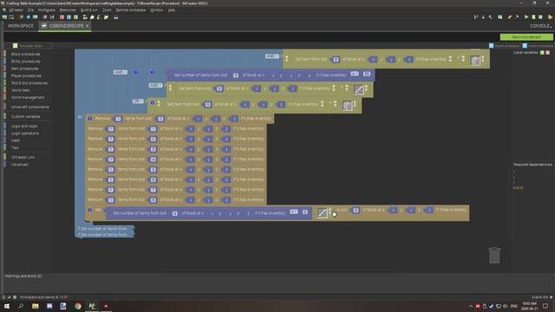Image resolution: width=555 pixels, height=312 pixels.
Task: Open the MCreator menu
Action: pos(16,10)
